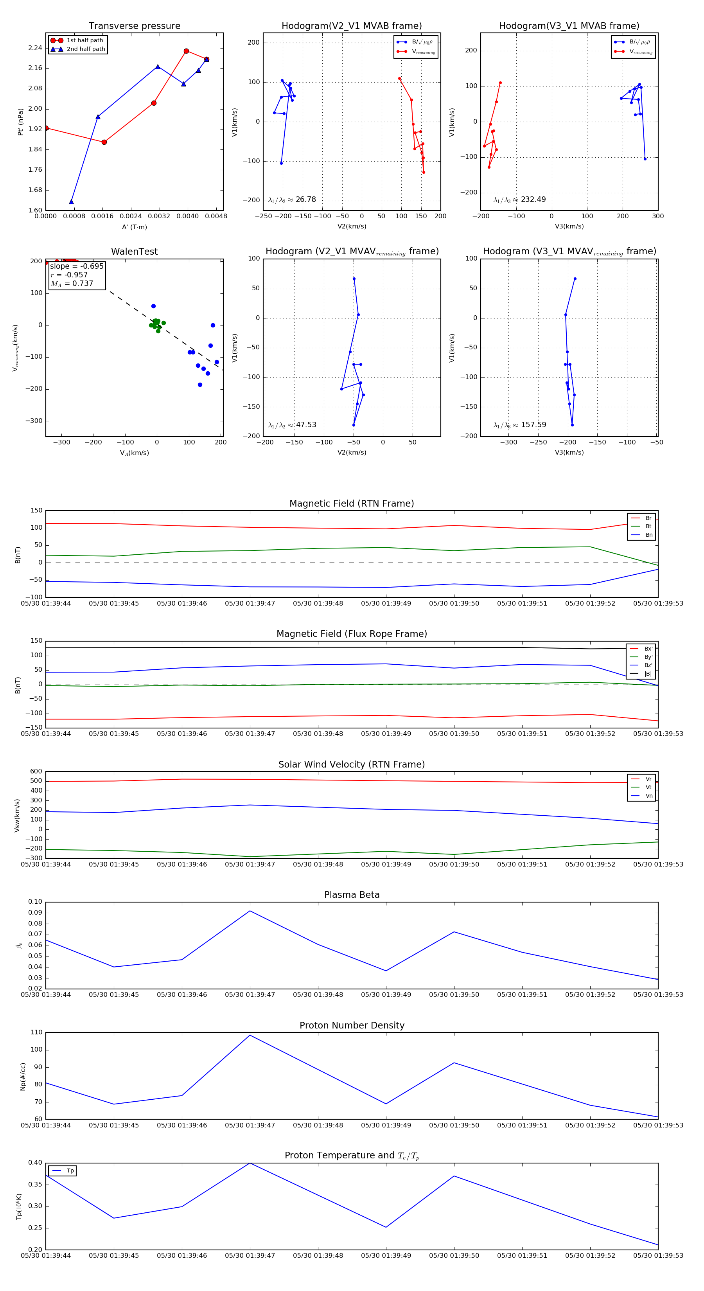The height and width of the screenshot is (1291, 704).
Task: Click the 'Transverse pressure' plot title
Action: [134, 26]
